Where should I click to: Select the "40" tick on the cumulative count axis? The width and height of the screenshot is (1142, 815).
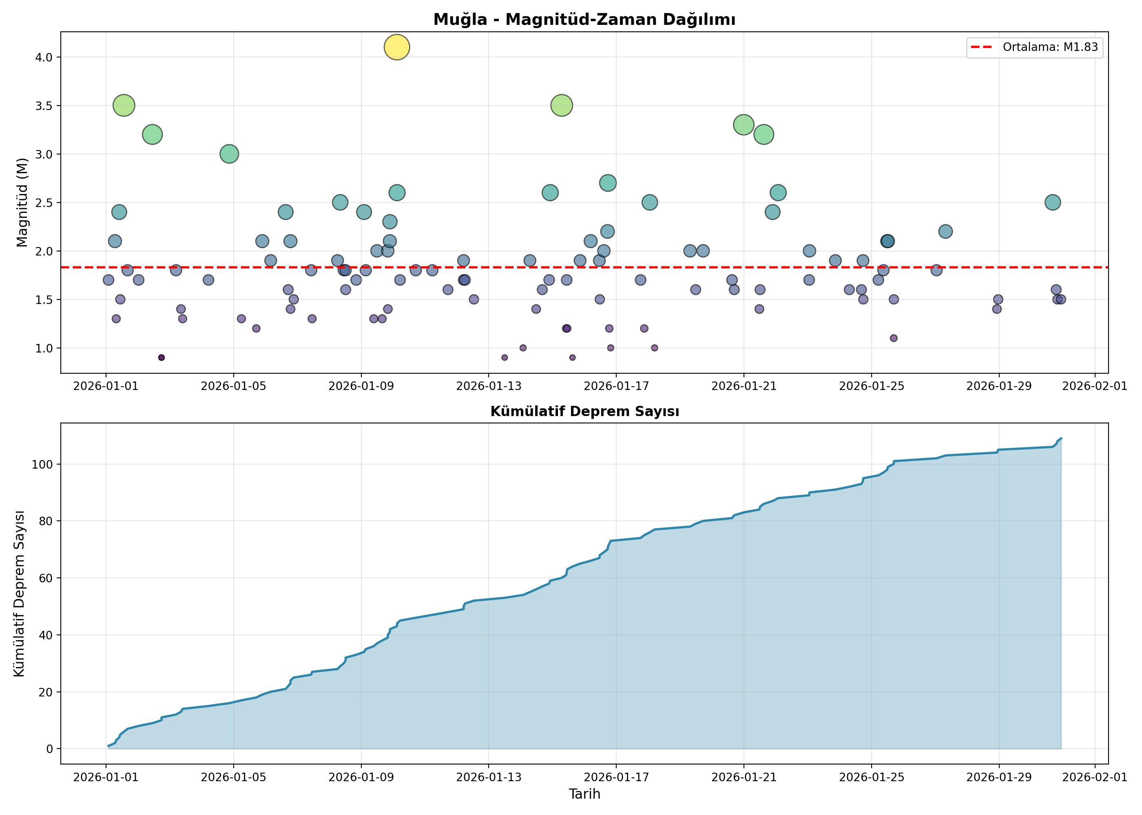click(x=46, y=635)
